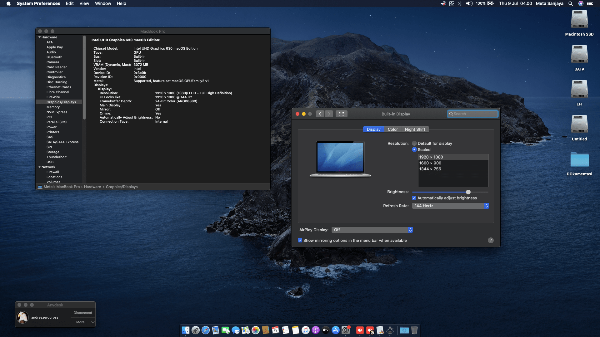Go back in System Preferences
The height and width of the screenshot is (337, 600).
320,114
